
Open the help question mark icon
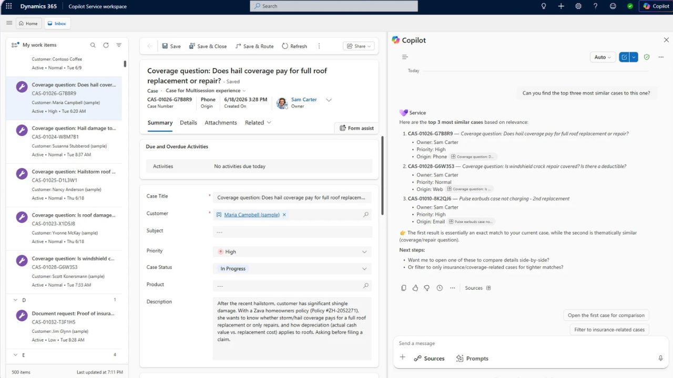(596, 6)
